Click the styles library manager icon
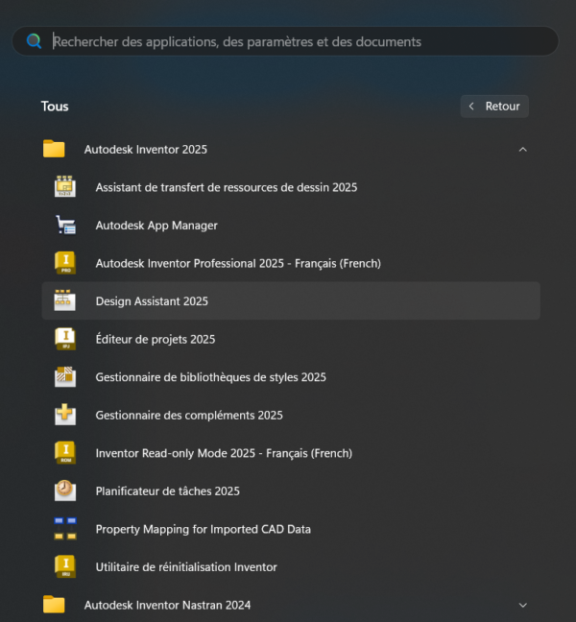This screenshot has height=622, width=576. (x=65, y=376)
